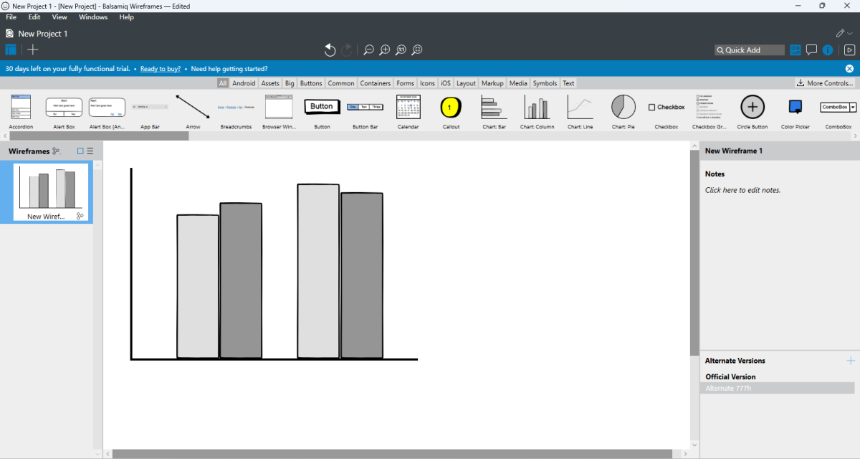Pick the Color Picker control
Screen dimensions: 860x459
(x=795, y=108)
